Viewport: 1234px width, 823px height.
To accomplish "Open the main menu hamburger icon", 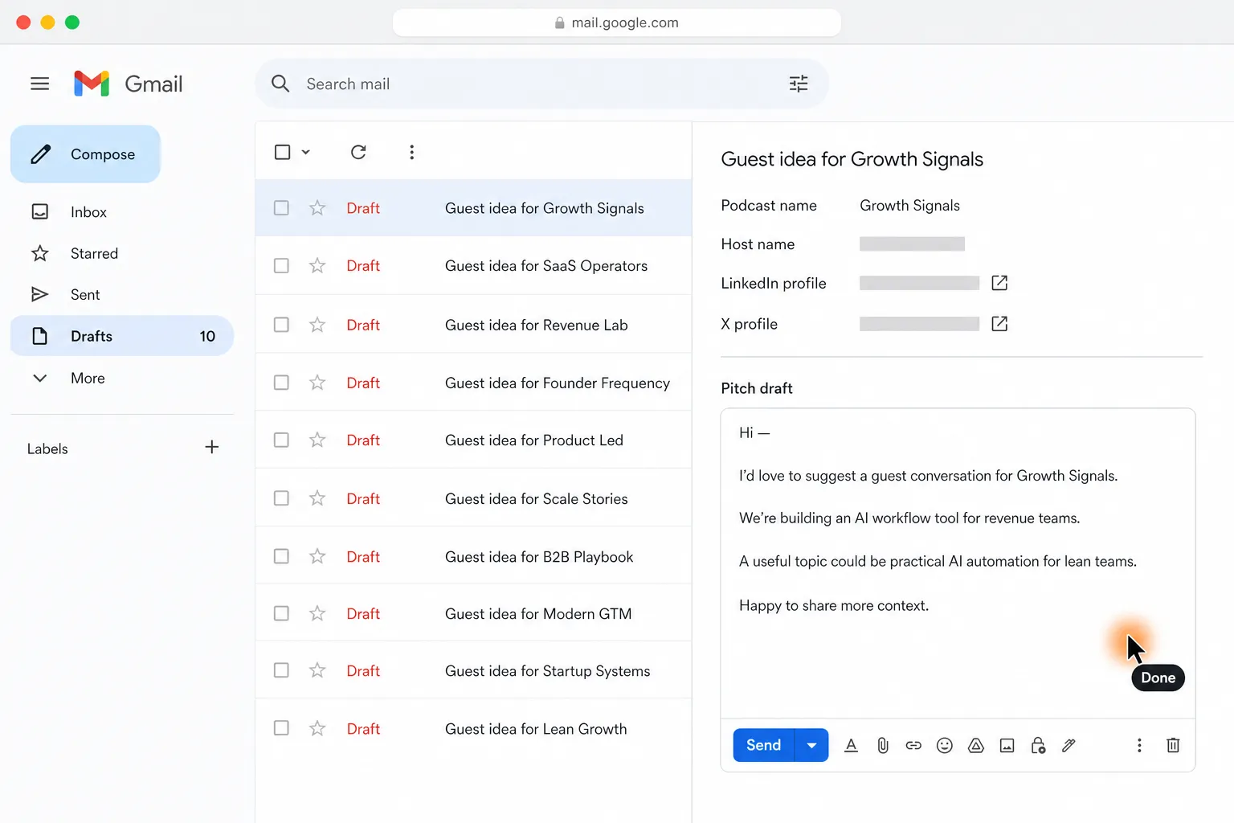I will click(39, 84).
